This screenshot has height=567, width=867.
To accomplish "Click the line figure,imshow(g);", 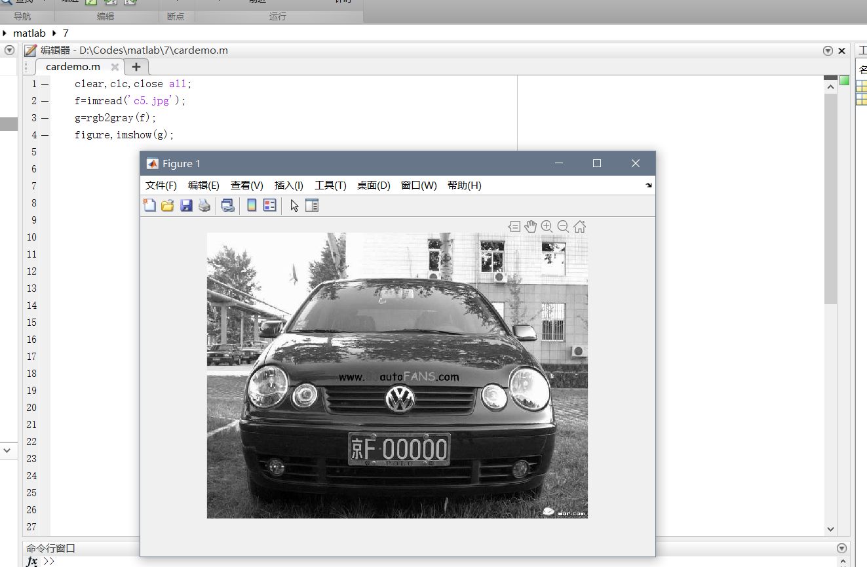I will pyautogui.click(x=125, y=135).
